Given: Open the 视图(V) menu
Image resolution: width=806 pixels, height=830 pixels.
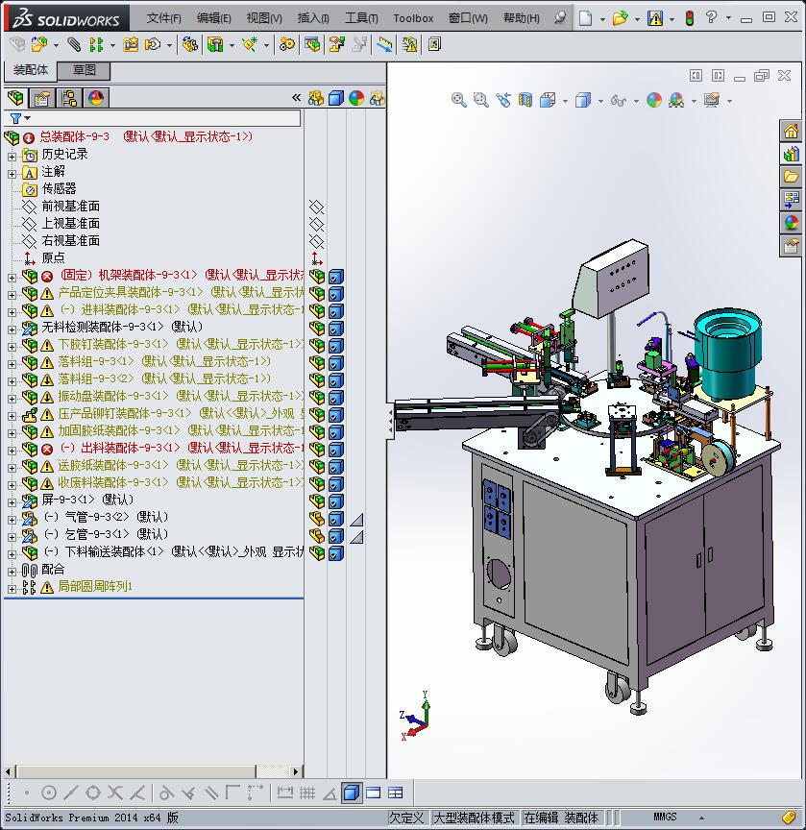Looking at the screenshot, I should tap(264, 18).
